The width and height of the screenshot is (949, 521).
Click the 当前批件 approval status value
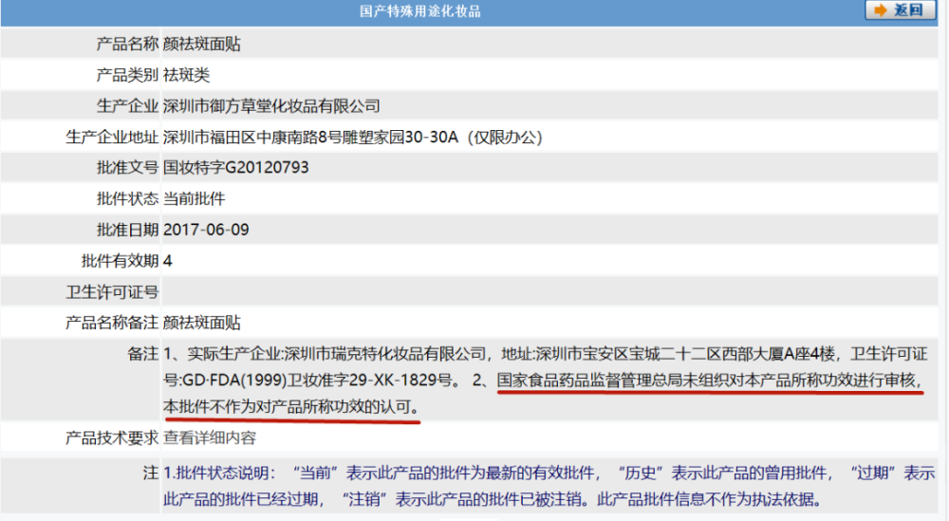point(195,199)
